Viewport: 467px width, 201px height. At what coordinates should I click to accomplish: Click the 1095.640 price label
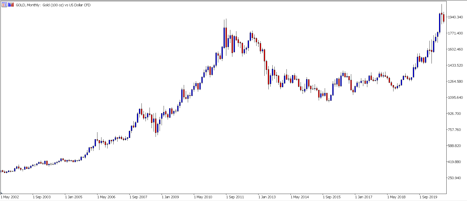click(455, 97)
